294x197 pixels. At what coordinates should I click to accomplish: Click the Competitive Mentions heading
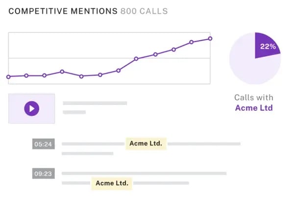click(63, 11)
